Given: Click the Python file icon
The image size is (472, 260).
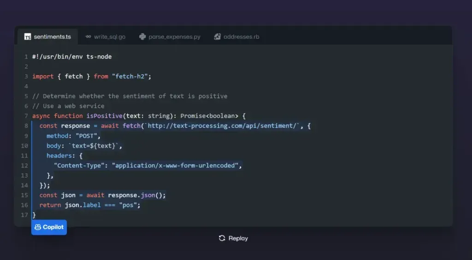Looking at the screenshot, I should point(142,37).
